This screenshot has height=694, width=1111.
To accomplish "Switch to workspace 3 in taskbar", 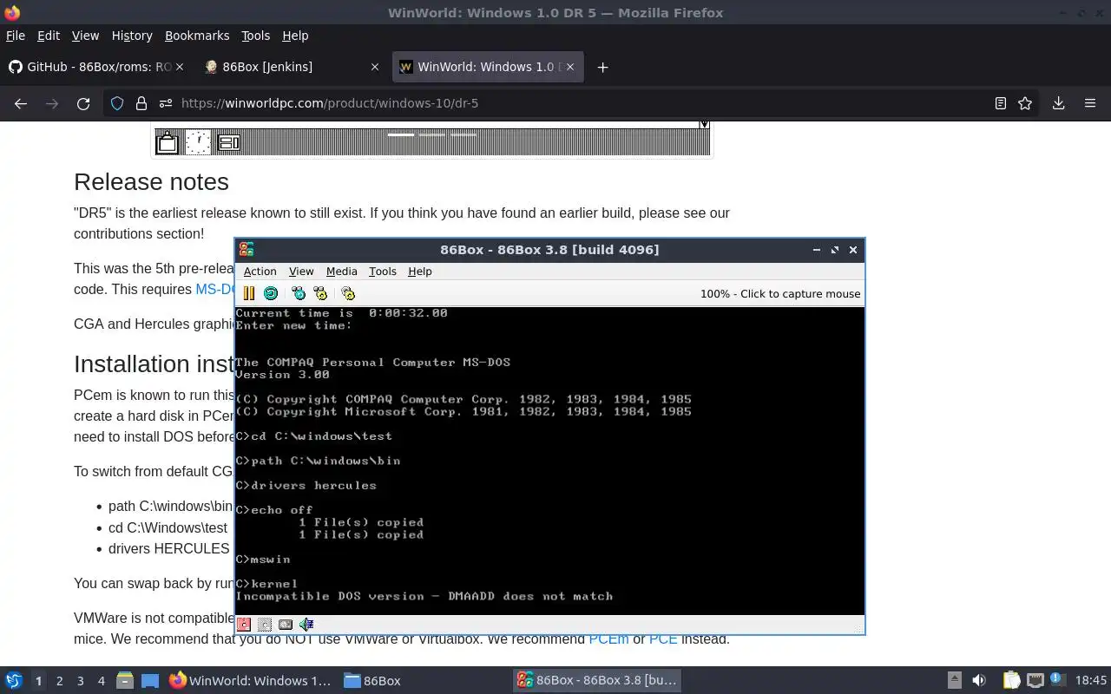I will 80,681.
